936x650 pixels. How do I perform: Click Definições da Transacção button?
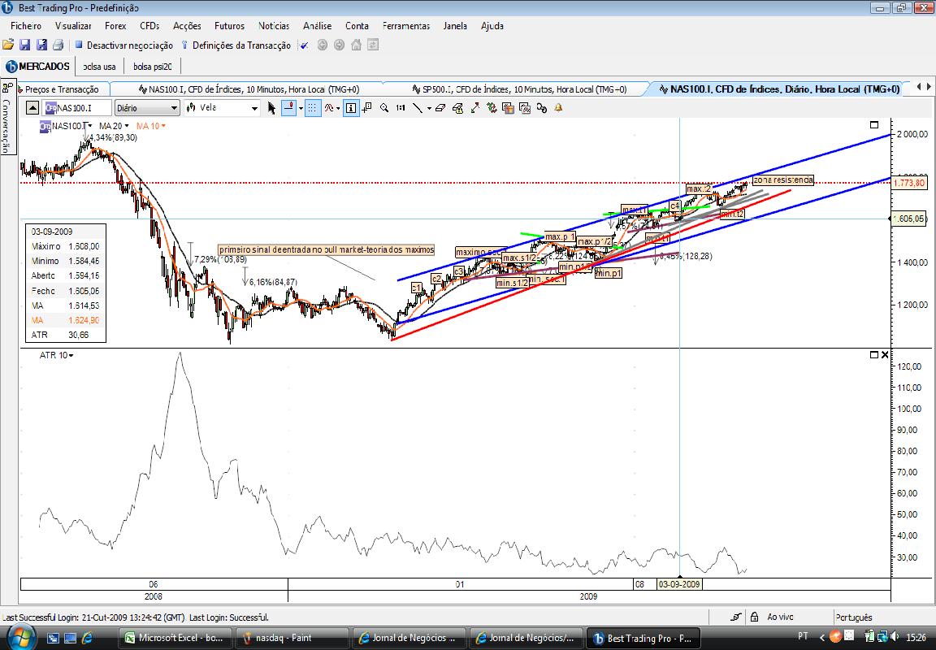tap(236, 45)
